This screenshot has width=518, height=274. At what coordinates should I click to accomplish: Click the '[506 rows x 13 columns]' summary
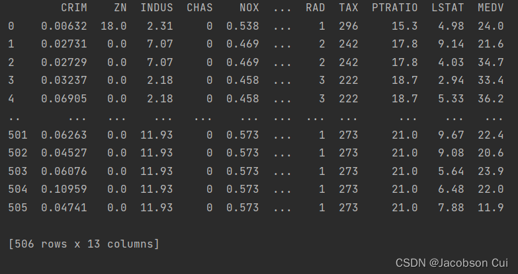84,244
